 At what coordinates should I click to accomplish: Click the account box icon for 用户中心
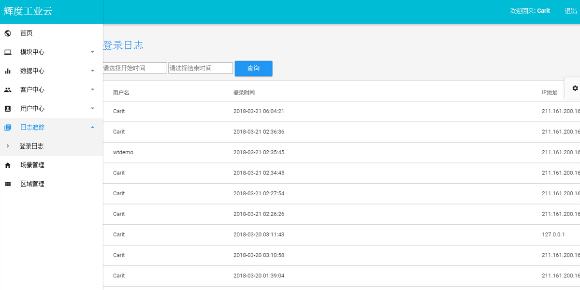8,109
